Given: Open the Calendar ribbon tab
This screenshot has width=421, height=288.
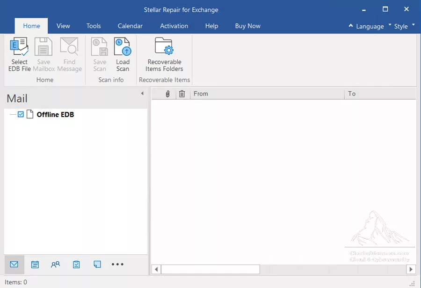Looking at the screenshot, I should click(x=130, y=26).
